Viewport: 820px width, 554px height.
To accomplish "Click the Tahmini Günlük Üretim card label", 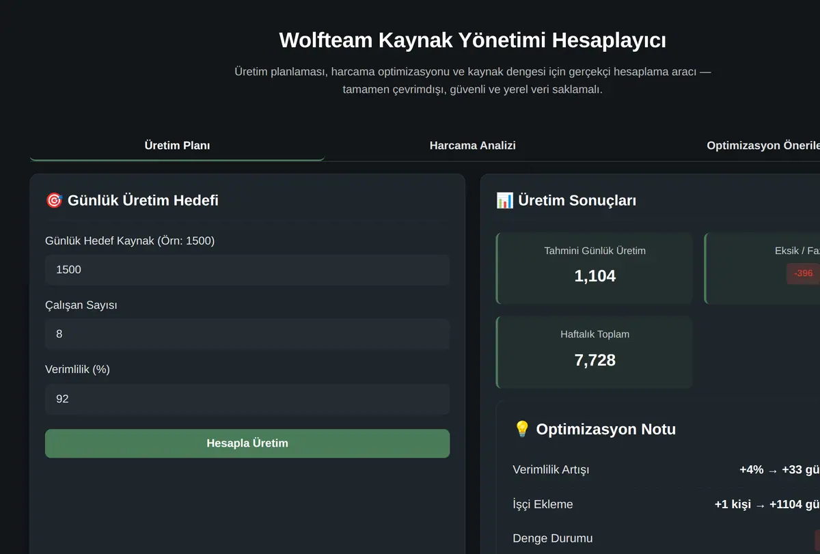I will click(595, 251).
